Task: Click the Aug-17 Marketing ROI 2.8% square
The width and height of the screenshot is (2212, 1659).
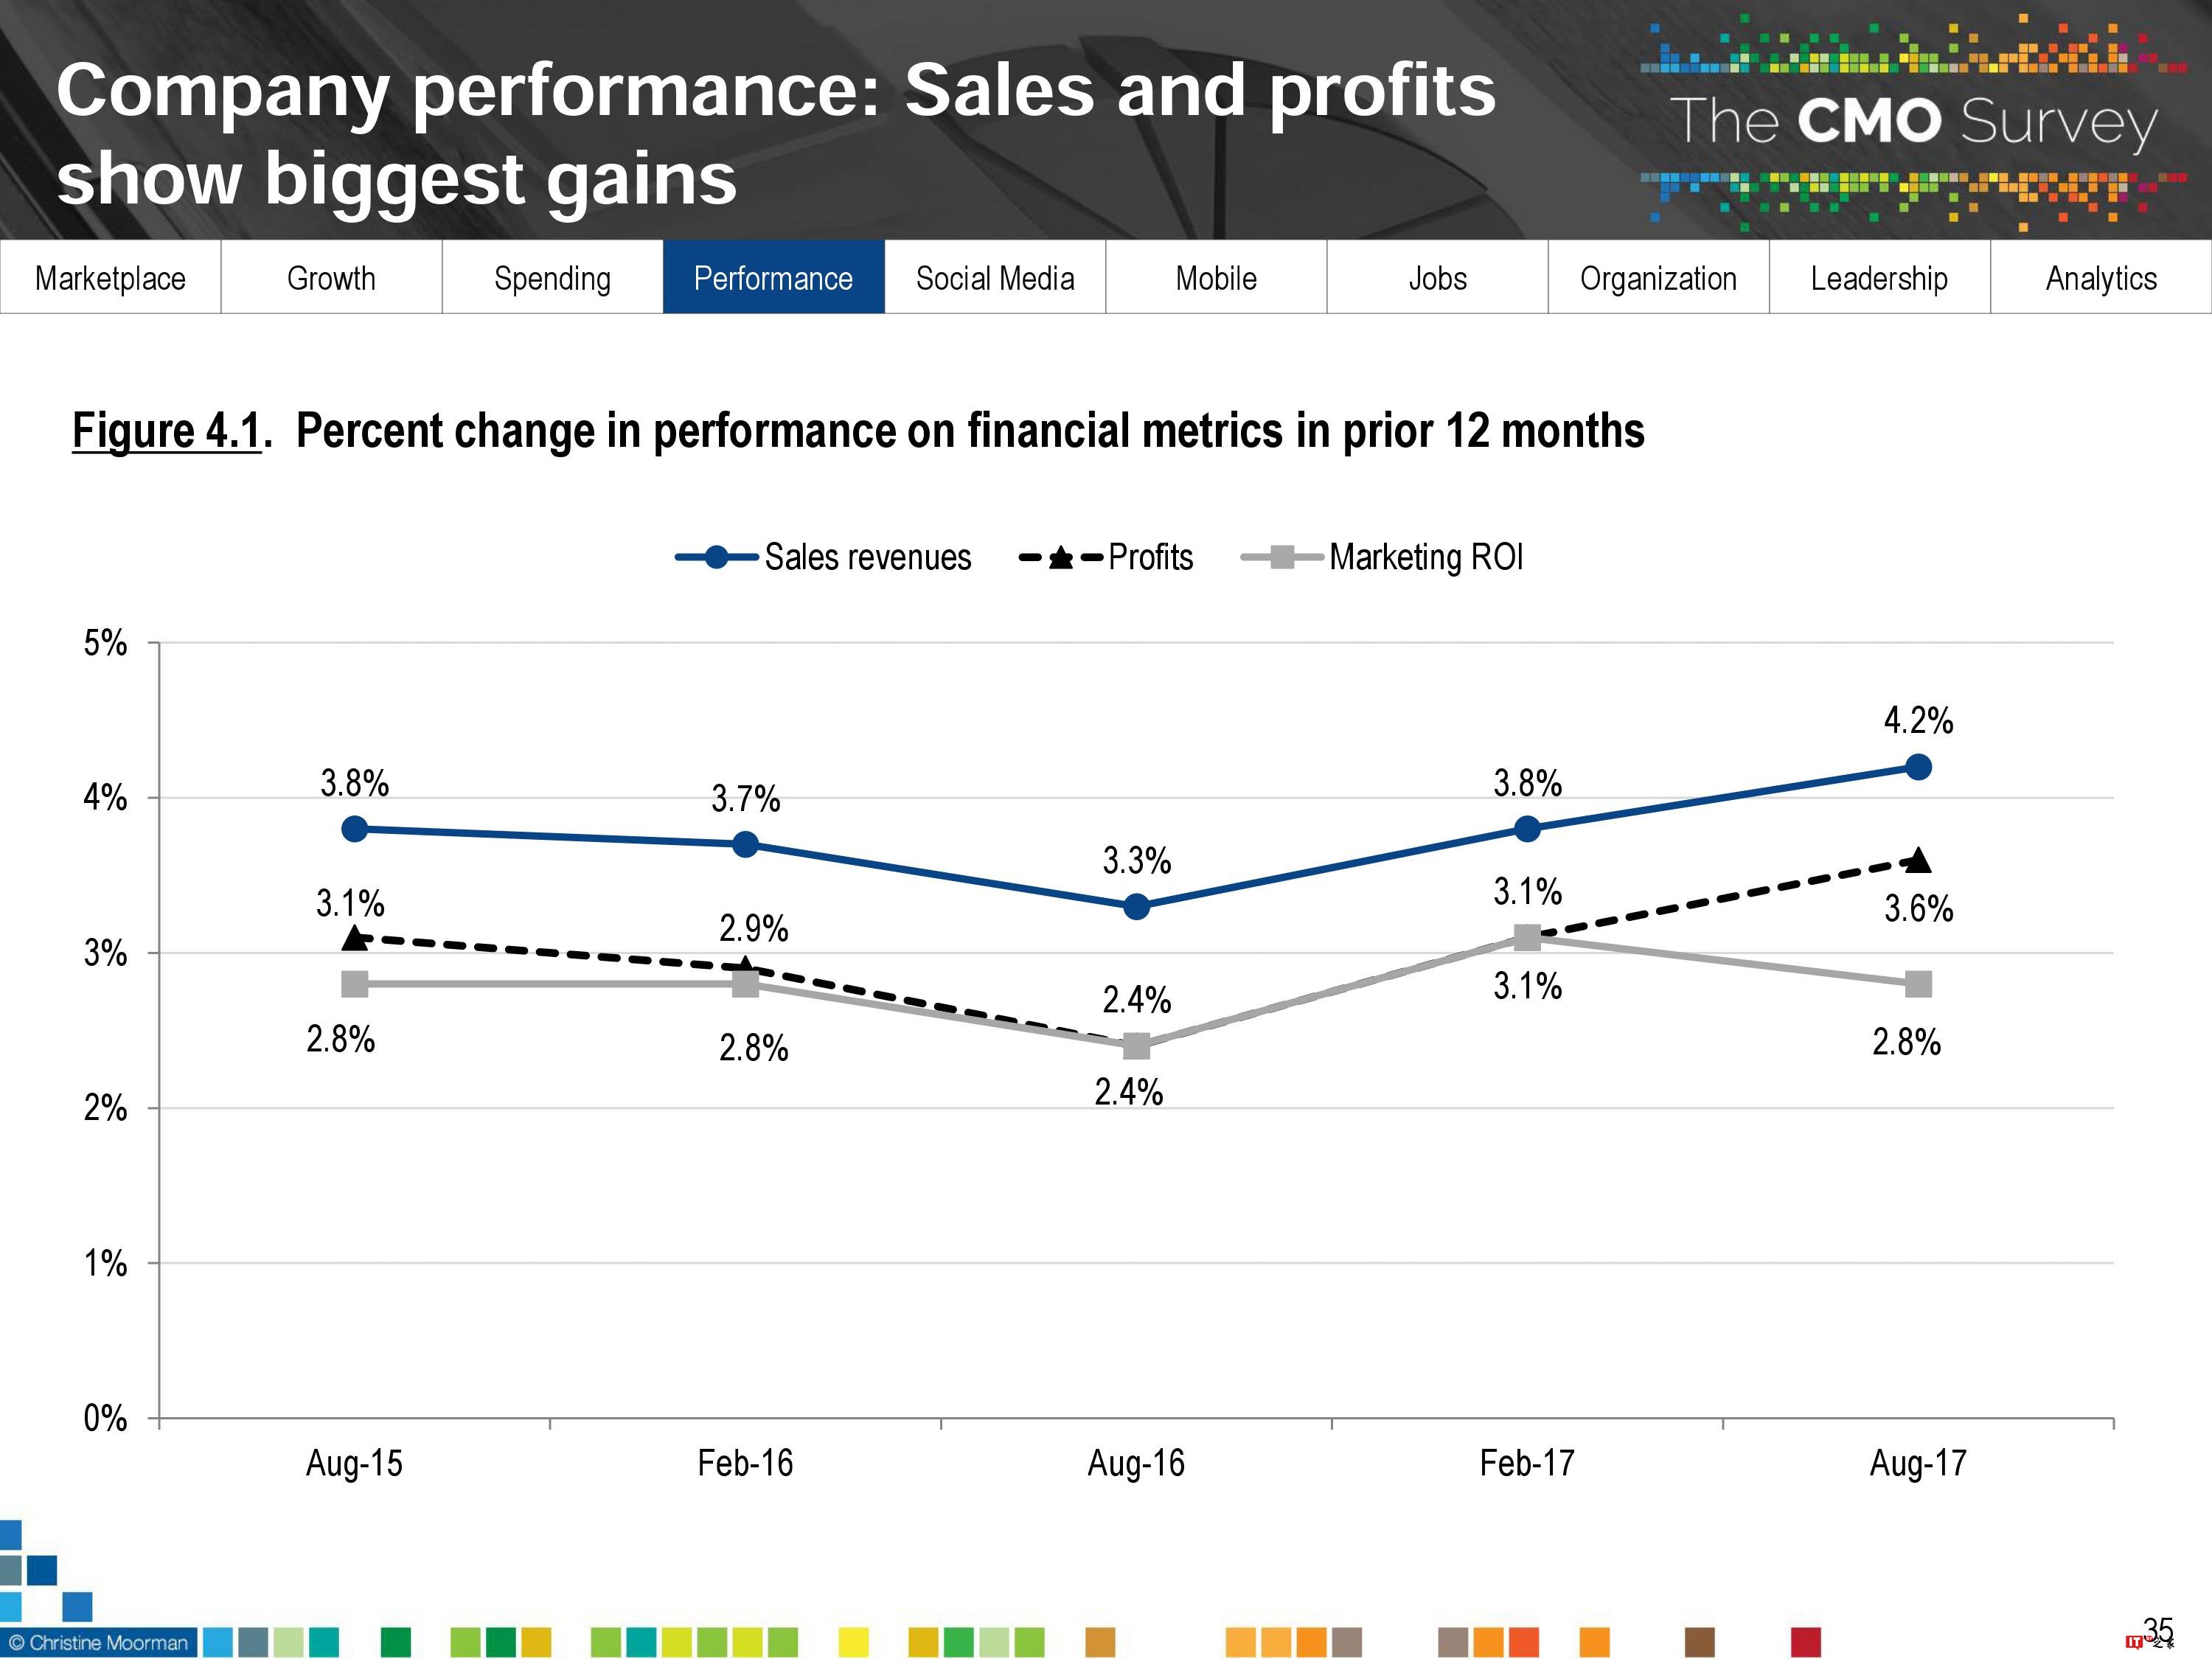Action: (1918, 984)
